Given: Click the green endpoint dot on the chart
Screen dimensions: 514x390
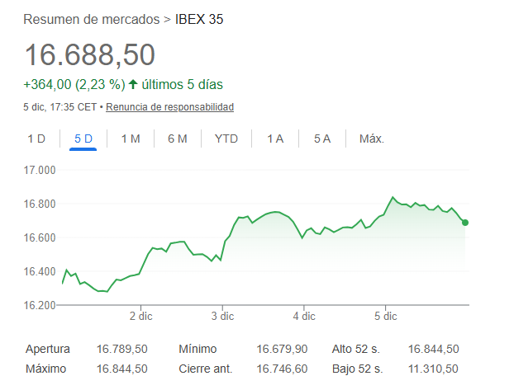Looking at the screenshot, I should [x=466, y=223].
